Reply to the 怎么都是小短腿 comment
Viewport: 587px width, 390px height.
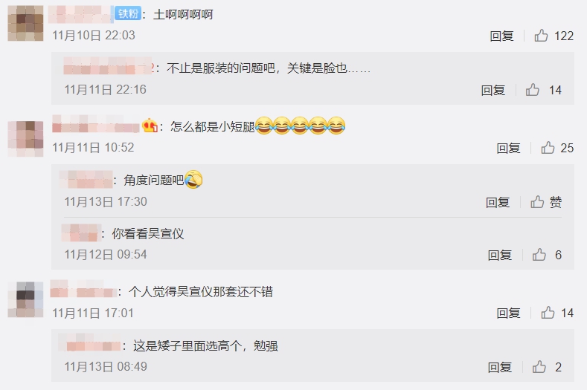click(x=508, y=148)
